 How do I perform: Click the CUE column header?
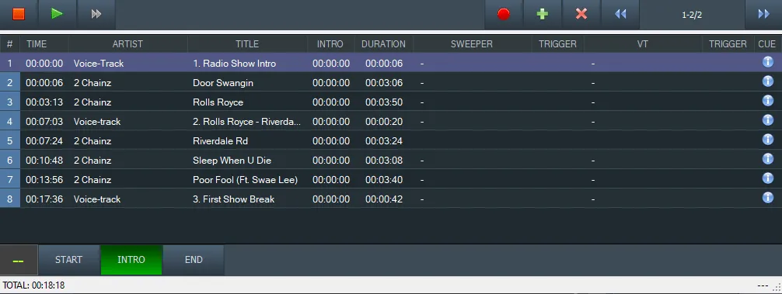pos(767,43)
